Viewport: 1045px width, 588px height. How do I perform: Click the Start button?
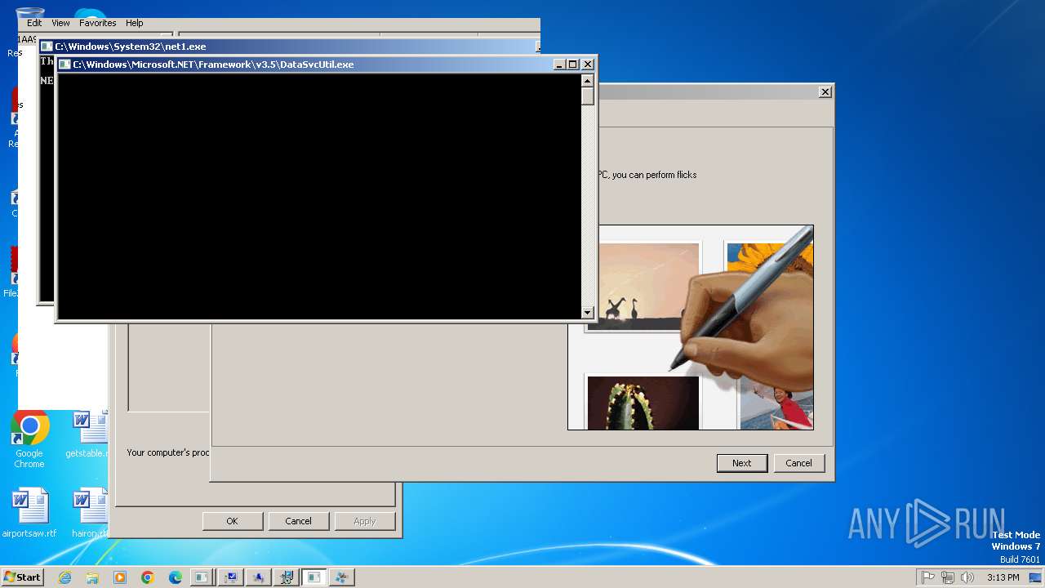coord(23,577)
